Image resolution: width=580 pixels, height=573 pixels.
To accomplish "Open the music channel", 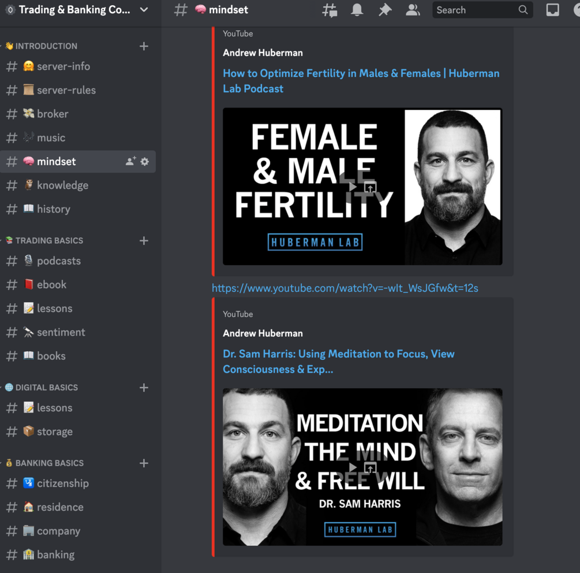I will [x=78, y=137].
